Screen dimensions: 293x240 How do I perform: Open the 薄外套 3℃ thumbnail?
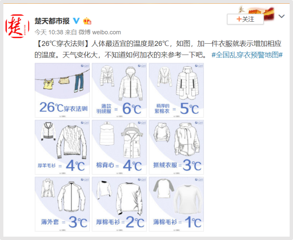62,204
